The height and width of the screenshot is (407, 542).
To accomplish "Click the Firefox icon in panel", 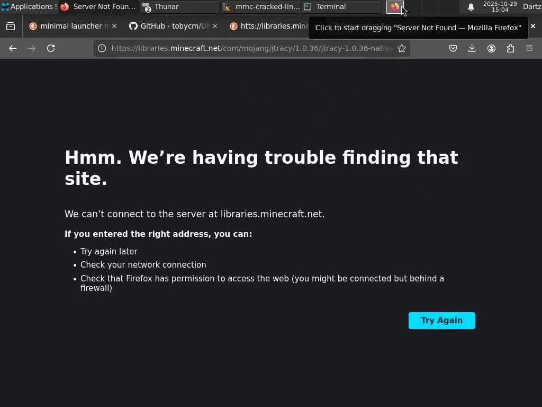I will (x=395, y=6).
